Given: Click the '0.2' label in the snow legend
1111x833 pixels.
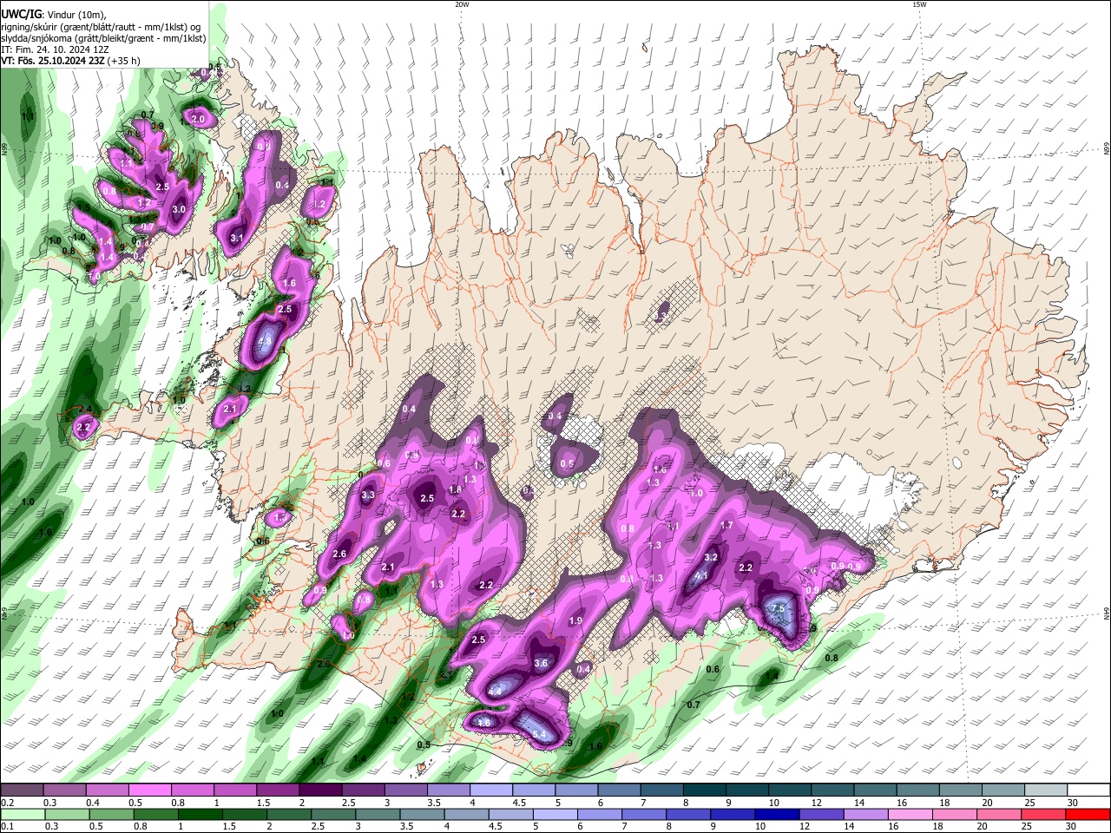Looking at the screenshot, I should (x=8, y=803).
